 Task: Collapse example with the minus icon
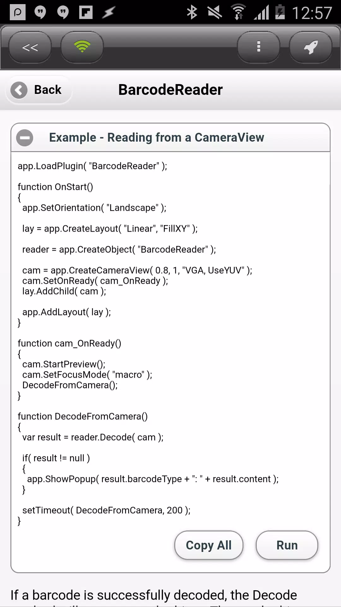[x=25, y=138]
